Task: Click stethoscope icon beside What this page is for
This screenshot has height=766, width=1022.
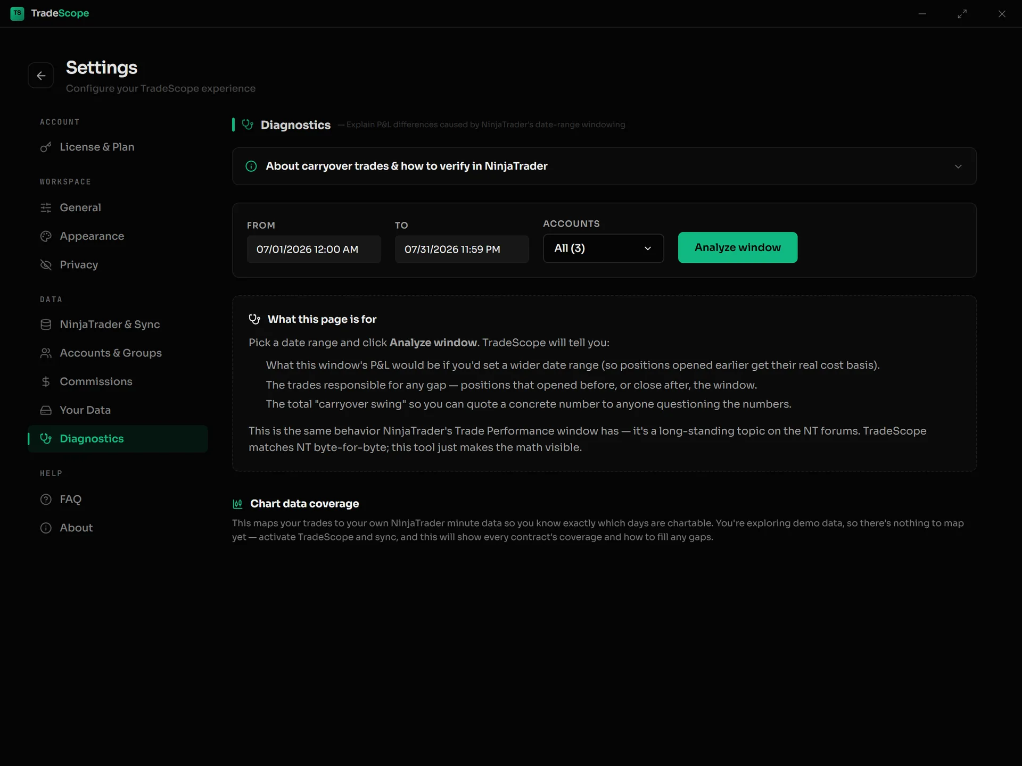Action: (254, 319)
